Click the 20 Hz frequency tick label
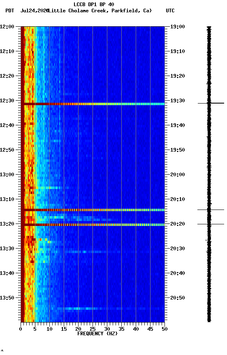Screen dimensions: 227x355 pyautogui.click(x=78, y=329)
